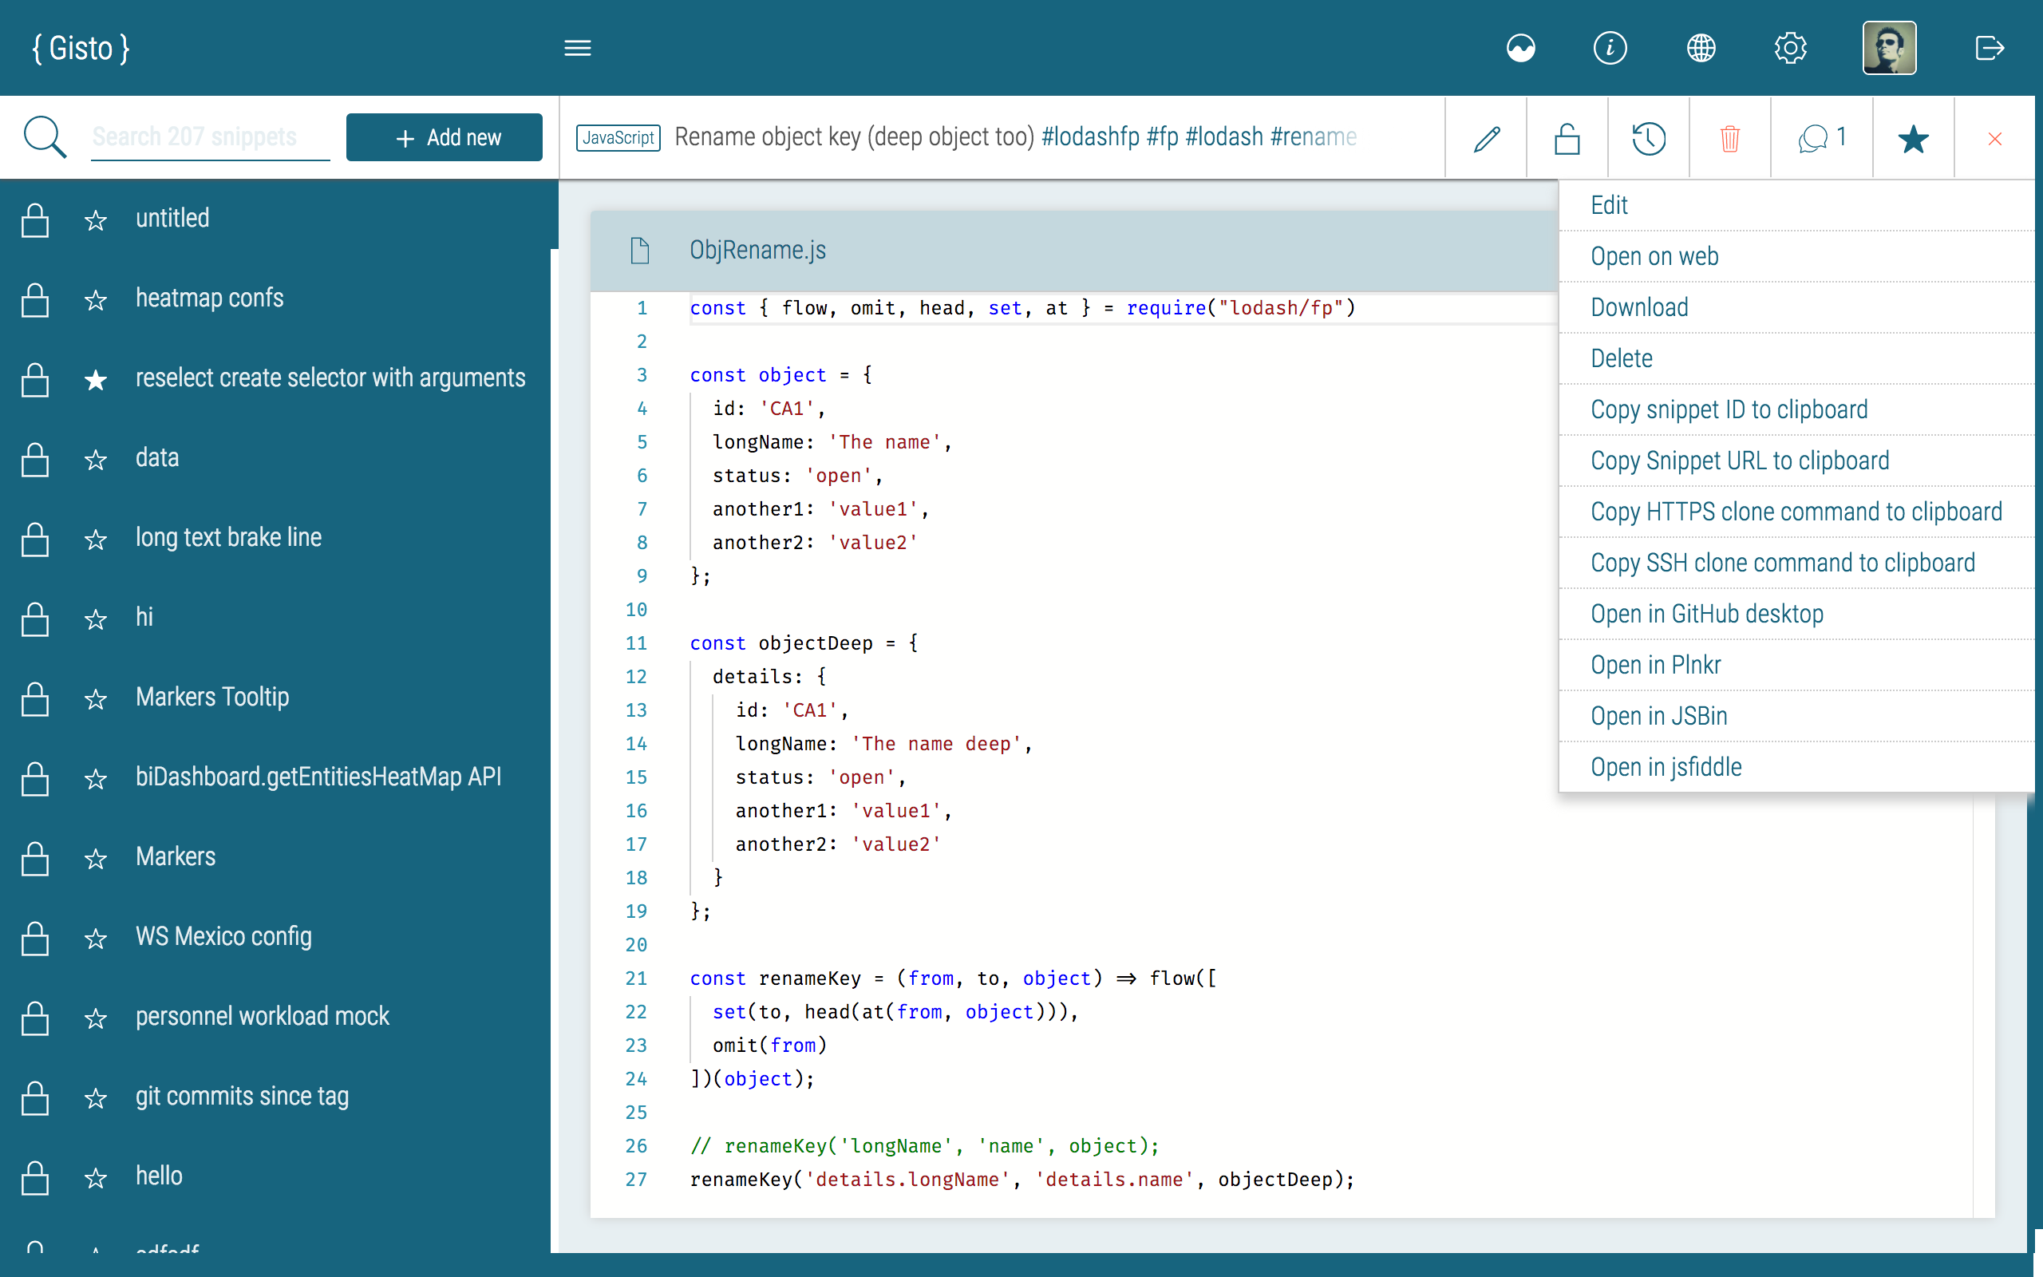2043x1277 pixels.
Task: Click the pencil edit icon
Action: [1487, 139]
